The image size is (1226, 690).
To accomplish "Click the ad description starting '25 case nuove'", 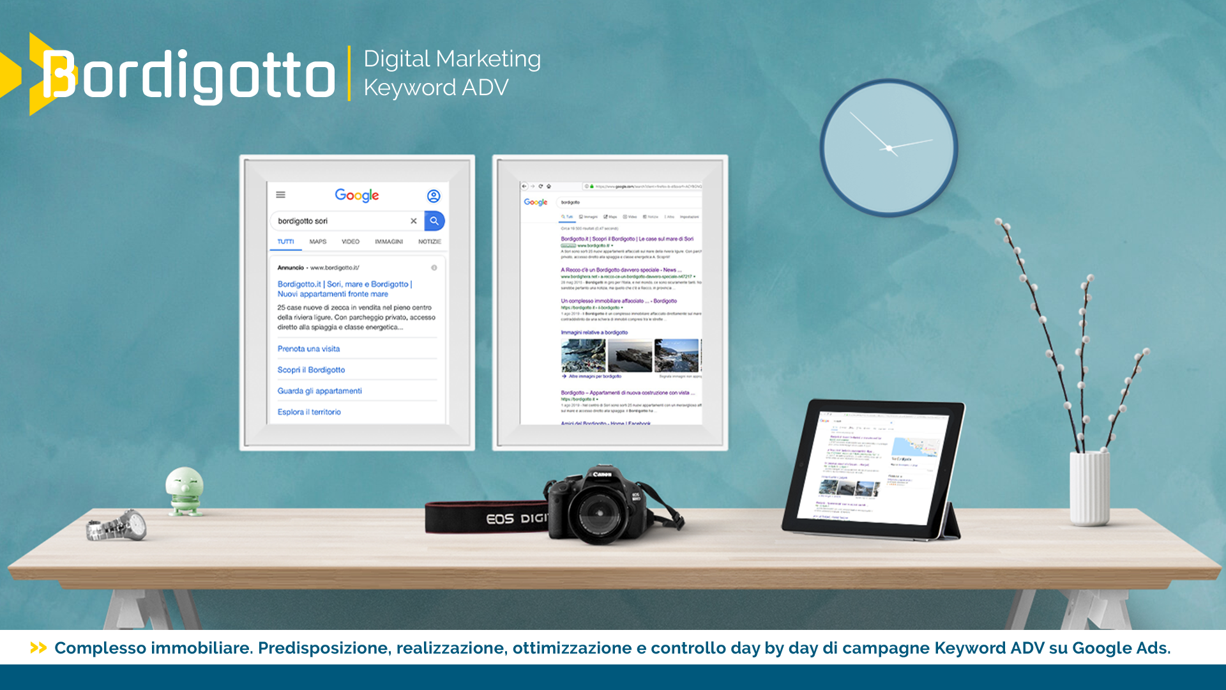I will (356, 318).
